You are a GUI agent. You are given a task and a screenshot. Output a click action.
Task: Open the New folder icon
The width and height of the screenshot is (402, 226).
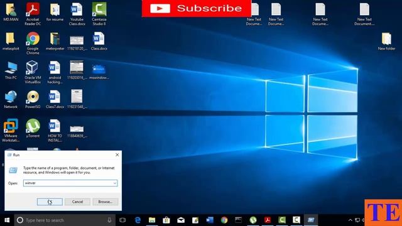tap(386, 41)
